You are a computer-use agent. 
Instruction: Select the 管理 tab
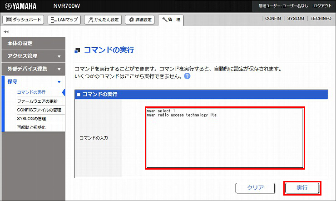(x=171, y=20)
